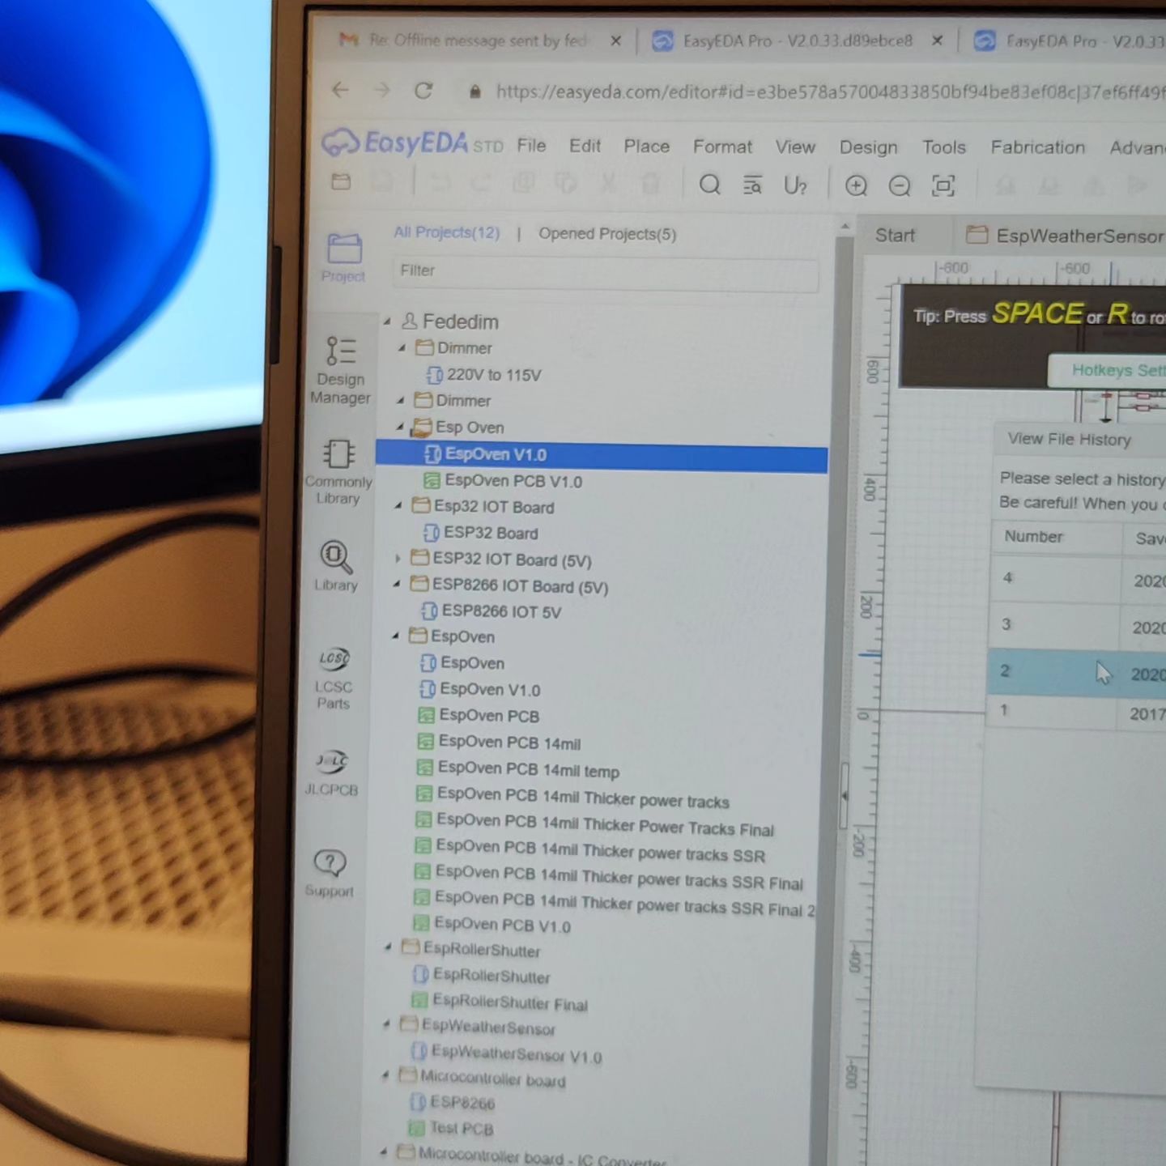
Task: Click the Fit Window toolbar icon
Action: click(943, 186)
